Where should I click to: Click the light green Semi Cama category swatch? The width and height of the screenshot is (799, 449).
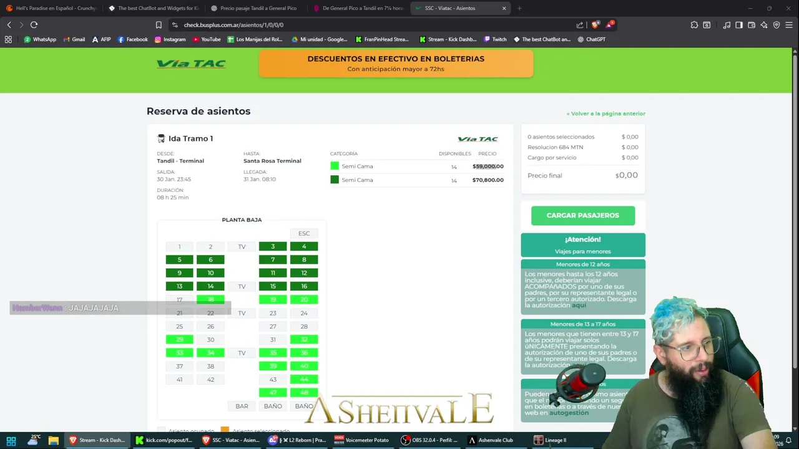(x=335, y=166)
